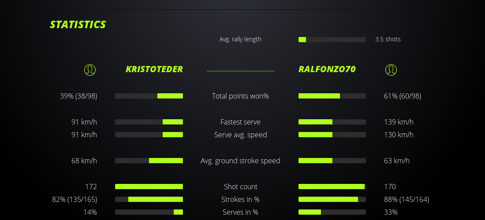
Task: Select the Avg. ground stroke speed label
Action: pos(240,161)
